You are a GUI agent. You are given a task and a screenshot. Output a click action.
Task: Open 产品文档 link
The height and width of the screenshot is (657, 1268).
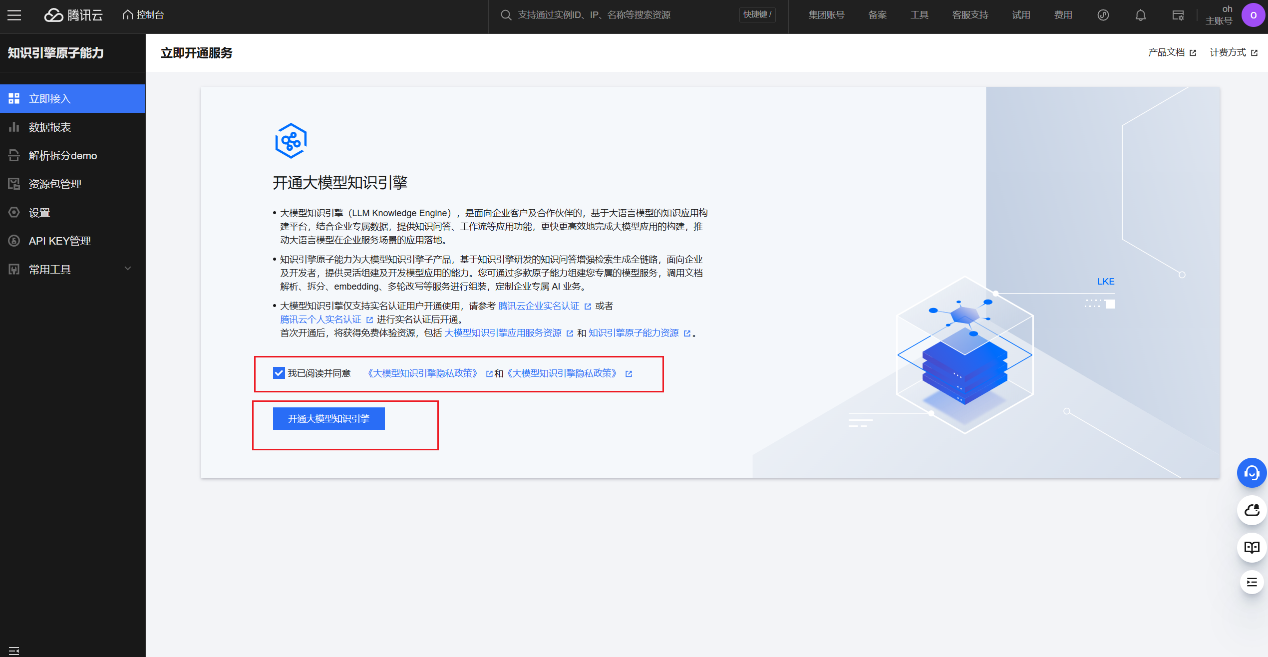coord(1172,52)
